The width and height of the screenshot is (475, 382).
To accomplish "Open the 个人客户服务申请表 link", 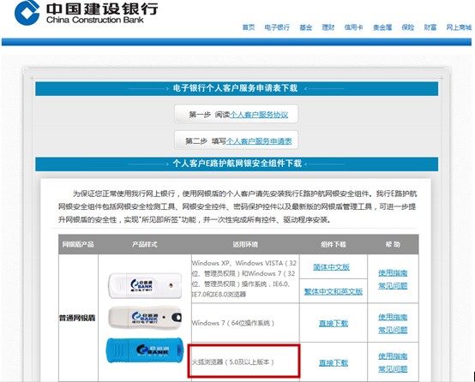I will click(x=259, y=141).
